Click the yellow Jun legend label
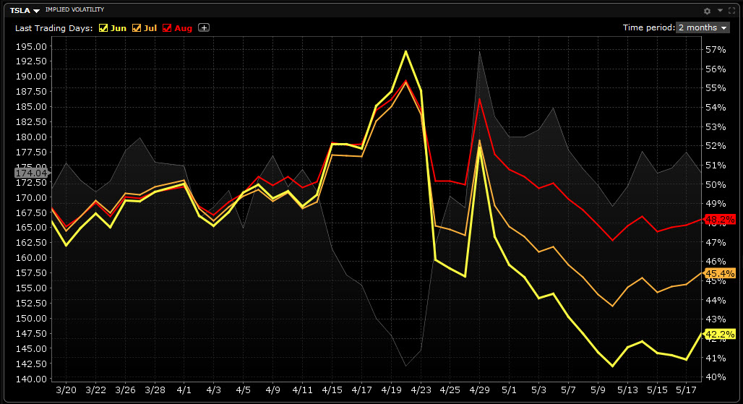This screenshot has height=404, width=743. click(119, 28)
